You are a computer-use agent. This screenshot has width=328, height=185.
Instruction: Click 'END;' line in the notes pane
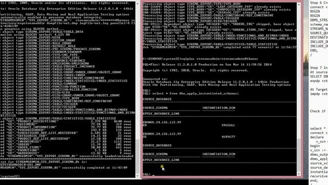(314, 50)
